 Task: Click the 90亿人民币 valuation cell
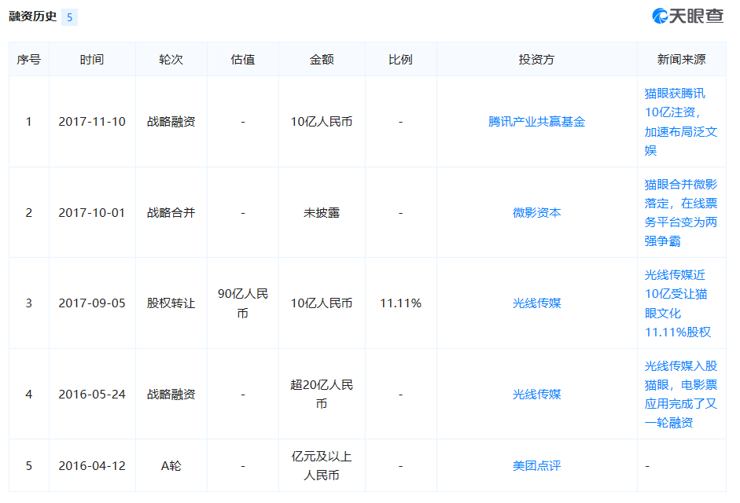point(242,303)
